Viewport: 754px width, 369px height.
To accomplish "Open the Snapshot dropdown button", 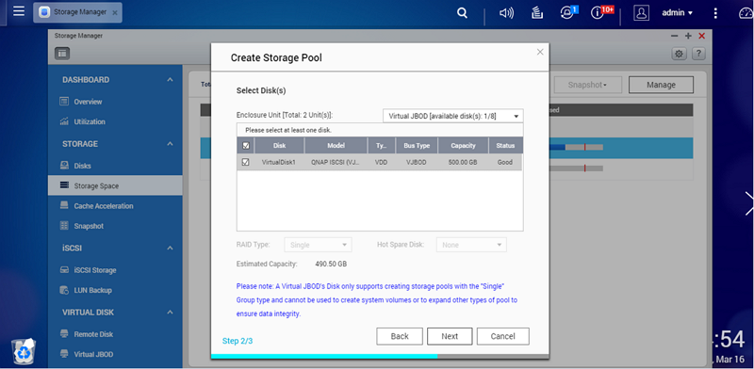I will (587, 85).
